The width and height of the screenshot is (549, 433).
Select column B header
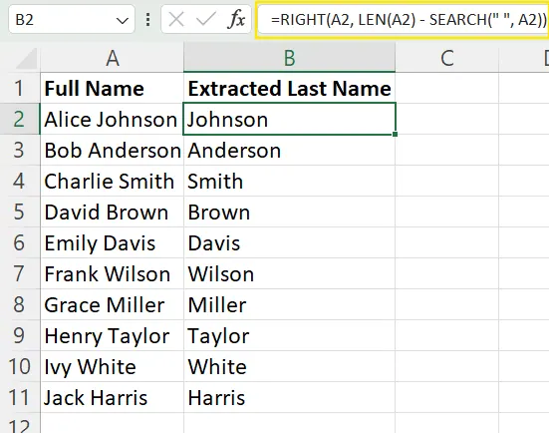[290, 58]
